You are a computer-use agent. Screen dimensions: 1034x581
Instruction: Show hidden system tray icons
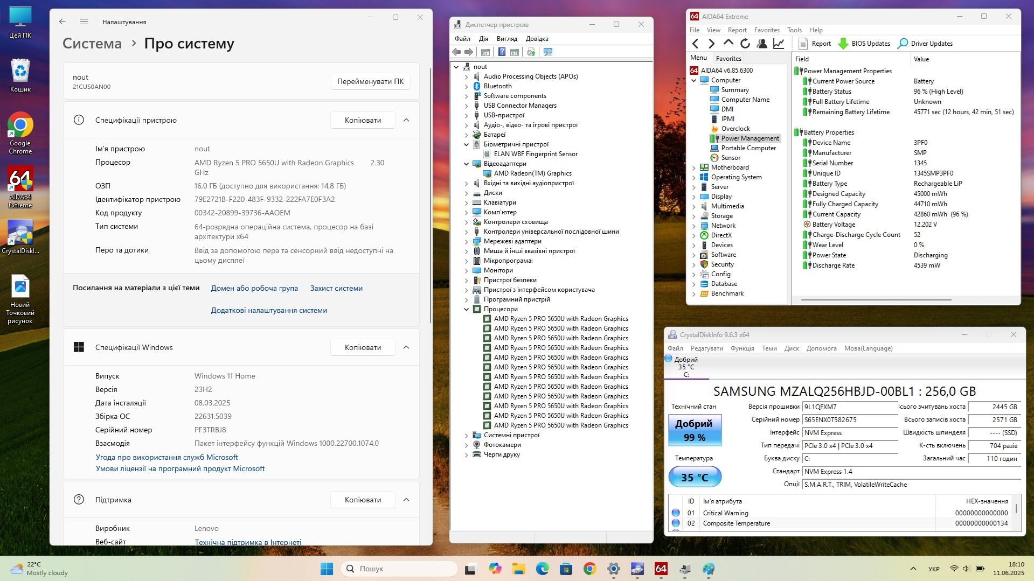pyautogui.click(x=913, y=569)
